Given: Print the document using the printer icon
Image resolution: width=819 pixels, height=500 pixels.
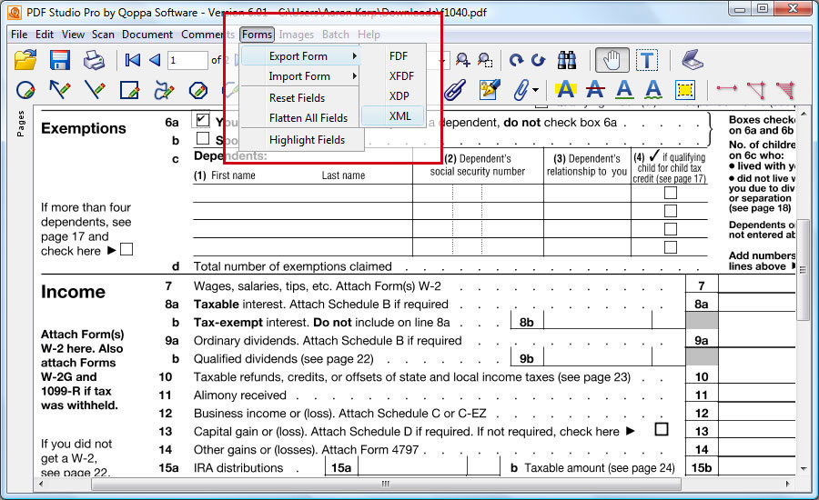Looking at the screenshot, I should click(94, 60).
